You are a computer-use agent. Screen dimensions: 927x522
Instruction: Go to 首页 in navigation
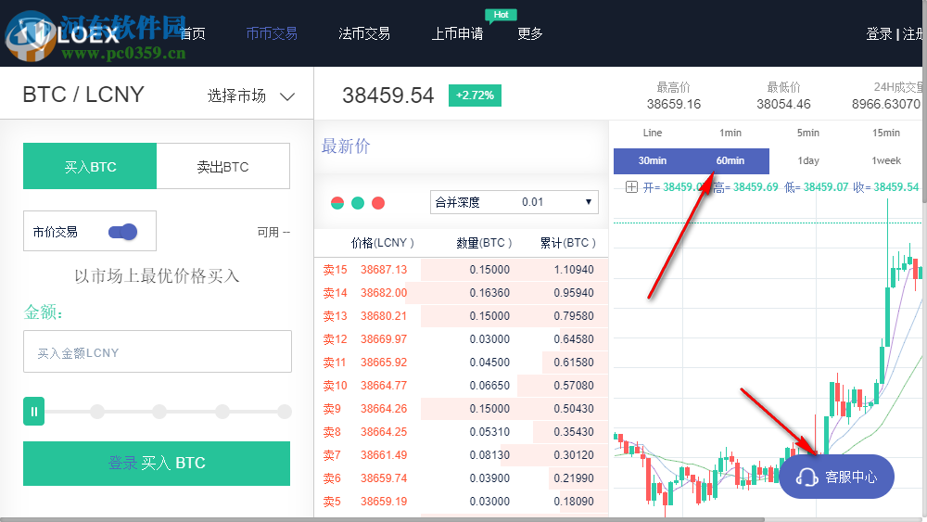pyautogui.click(x=193, y=33)
